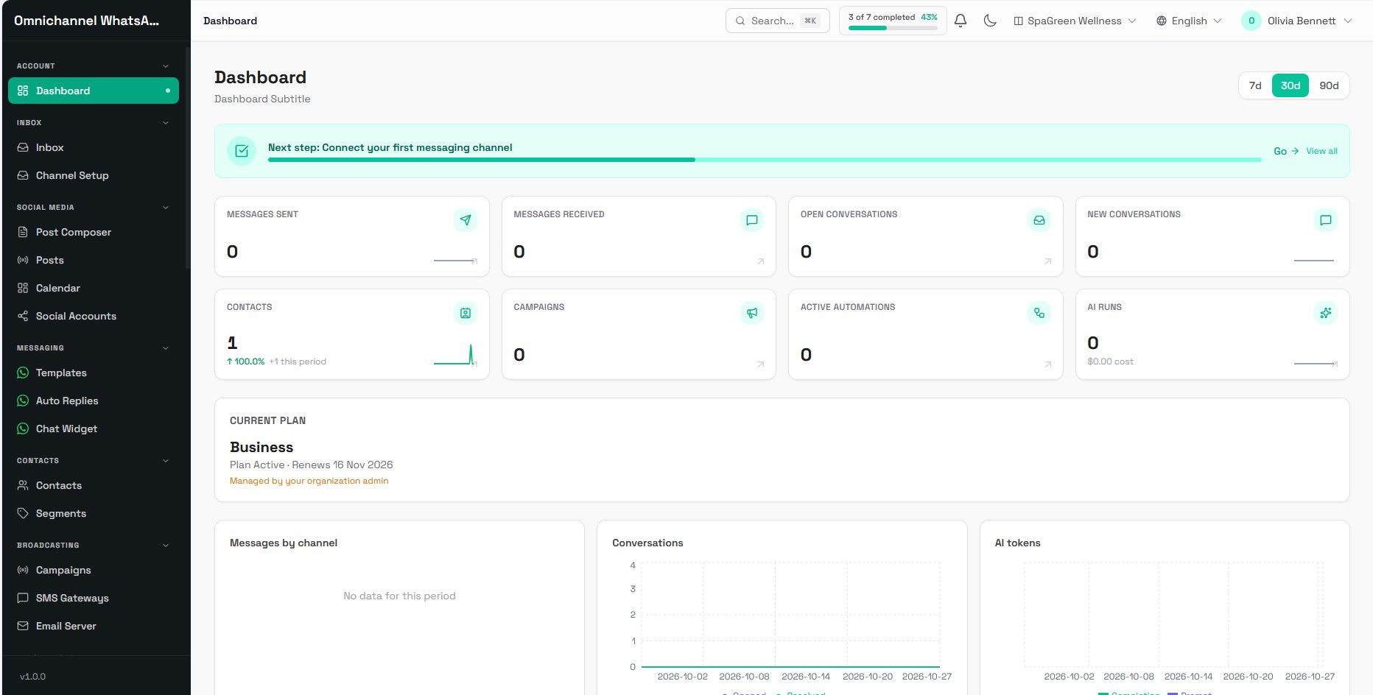Collapse the BROADCASTING sidebar section
The width and height of the screenshot is (1373, 695).
coord(165,546)
